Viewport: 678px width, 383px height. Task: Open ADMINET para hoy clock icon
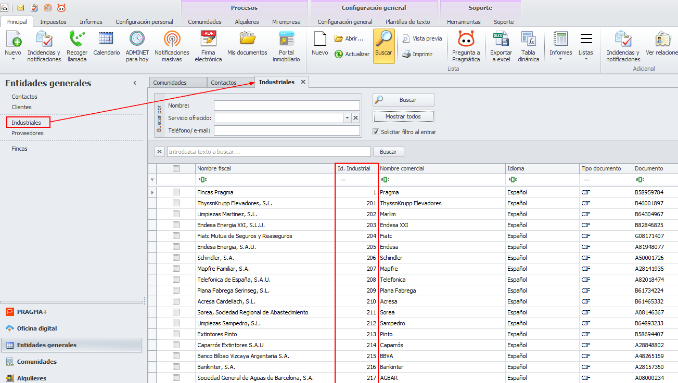coord(137,46)
